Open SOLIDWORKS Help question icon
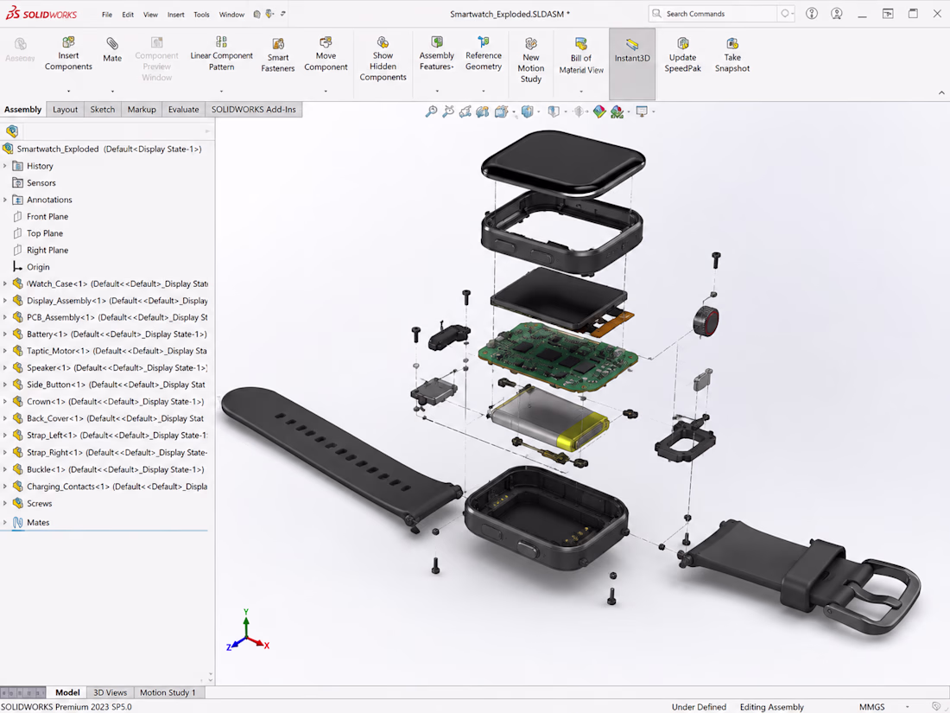The width and height of the screenshot is (950, 713). click(811, 13)
